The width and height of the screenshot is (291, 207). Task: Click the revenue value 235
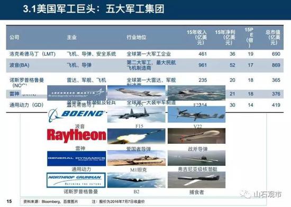203,80
